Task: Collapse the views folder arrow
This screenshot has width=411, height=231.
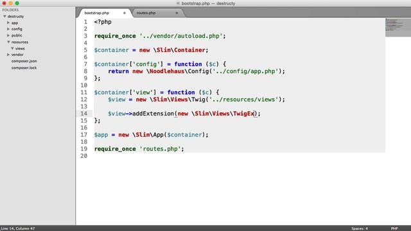Action: 12,49
